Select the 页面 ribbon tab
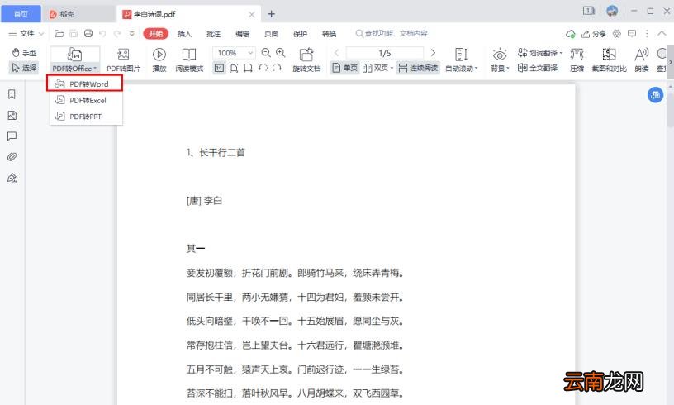This screenshot has width=674, height=405. click(271, 34)
